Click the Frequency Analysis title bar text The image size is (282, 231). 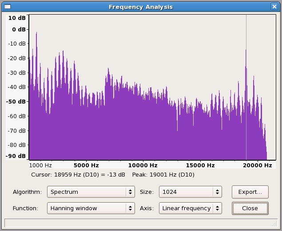[x=141, y=7]
